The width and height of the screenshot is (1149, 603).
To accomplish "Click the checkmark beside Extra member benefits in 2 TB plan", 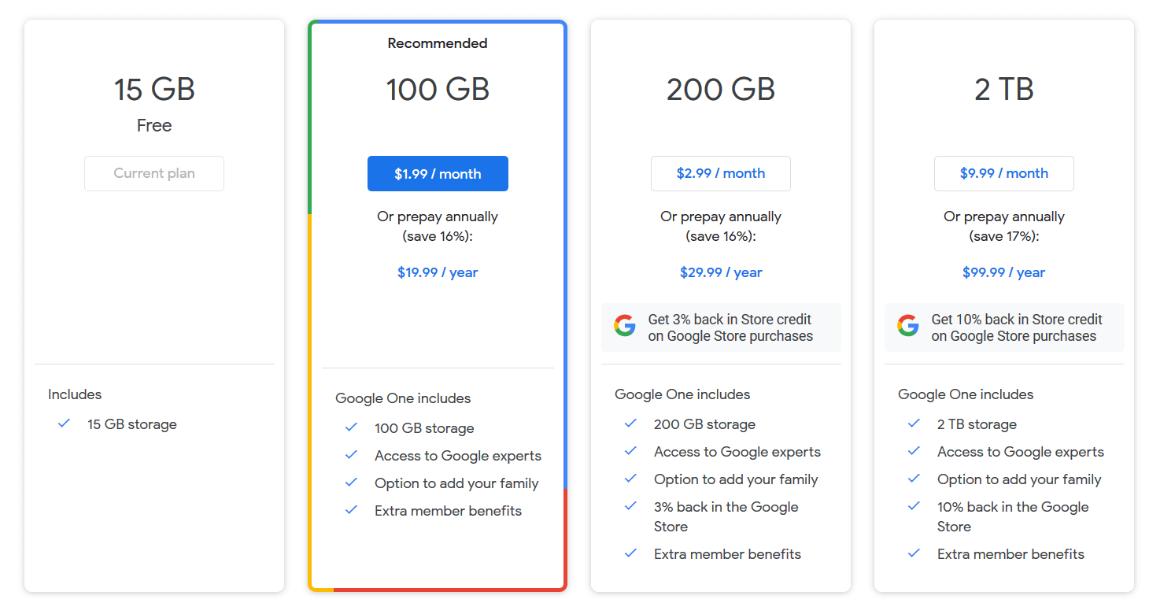I will tap(914, 553).
